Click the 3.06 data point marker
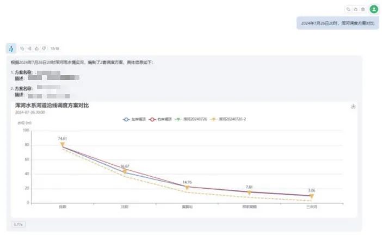This screenshot has height=235, width=382. (311, 196)
